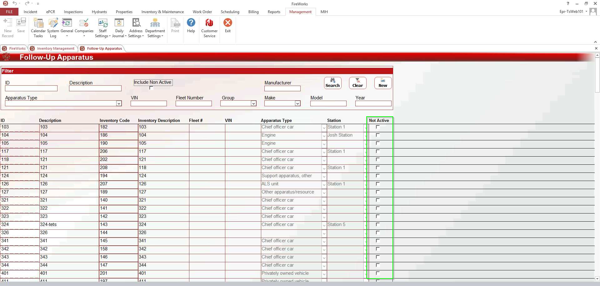Expand the Make filter dropdown

click(x=297, y=103)
